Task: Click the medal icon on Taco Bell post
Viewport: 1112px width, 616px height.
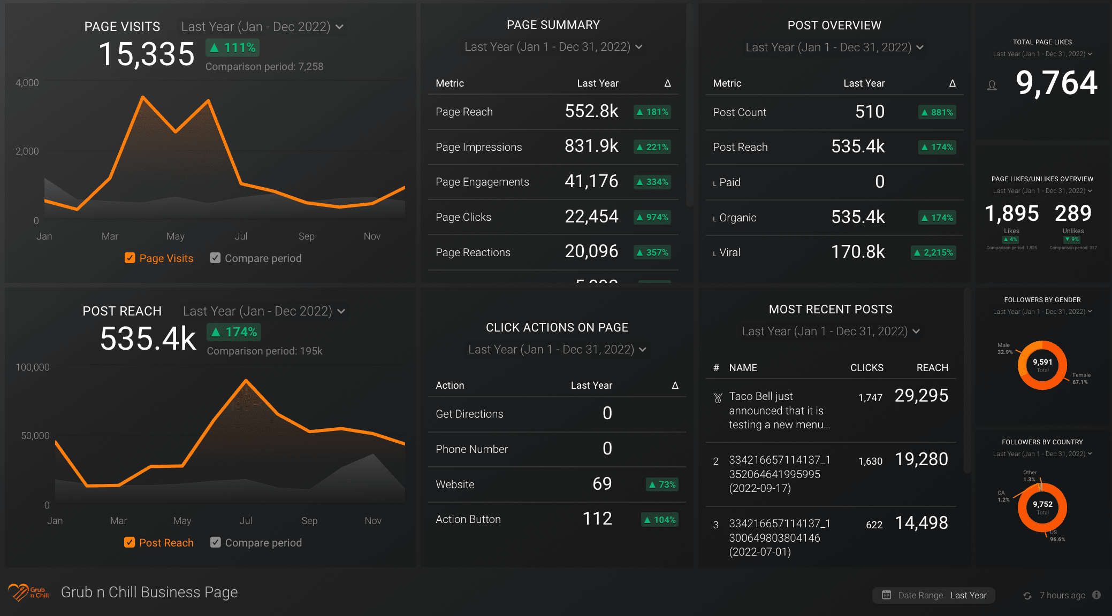Action: point(718,398)
